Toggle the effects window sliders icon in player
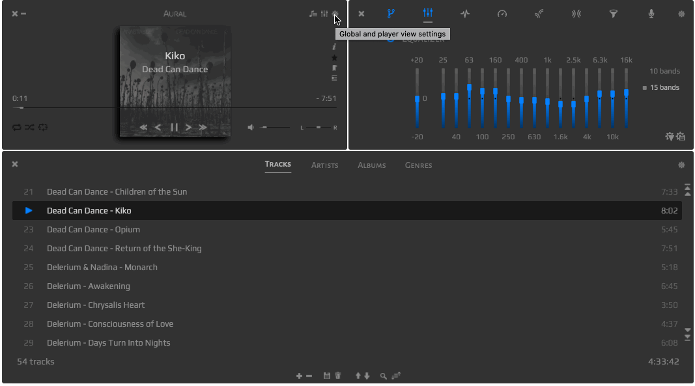The height and width of the screenshot is (386, 695). (x=324, y=14)
